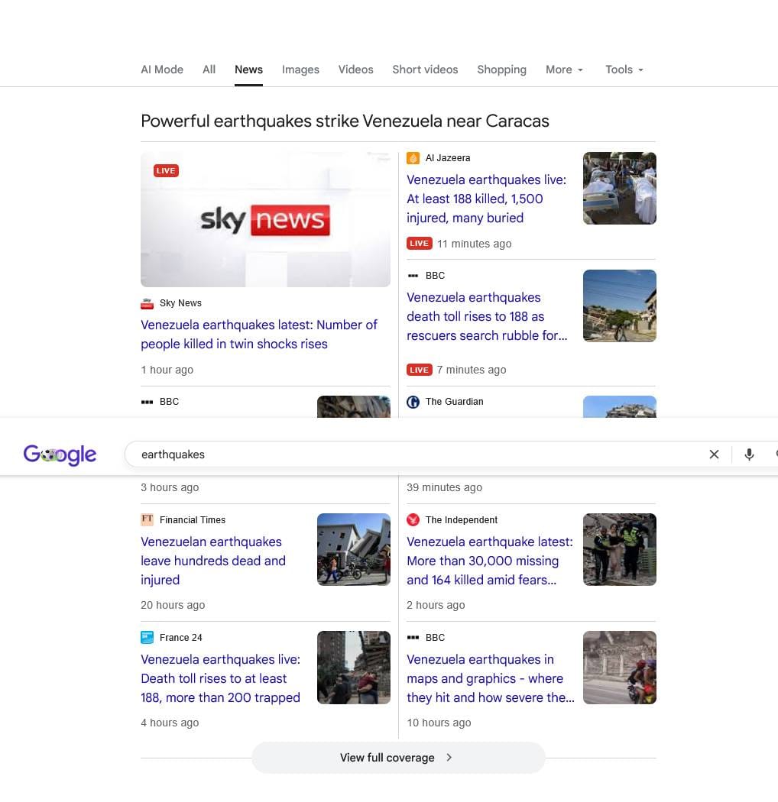The image size is (778, 802).
Task: Click the '3 hours ago' timestamp
Action: click(x=170, y=487)
